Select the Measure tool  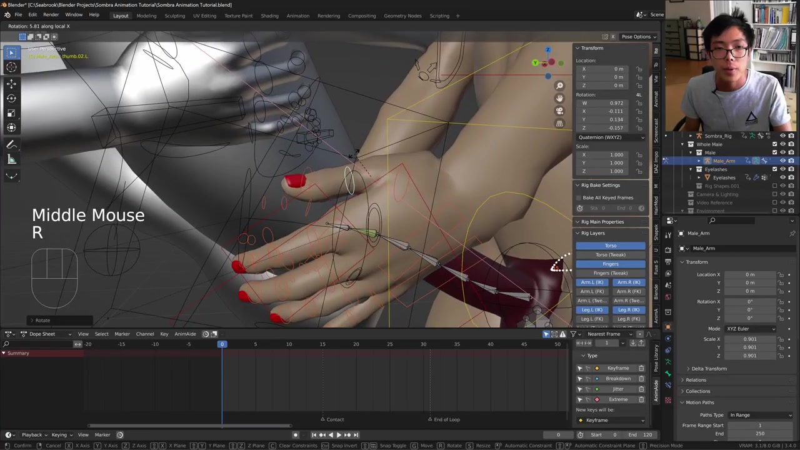pos(11,160)
